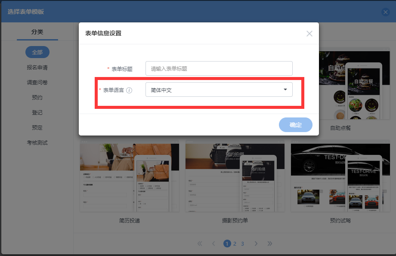Close the 表单信息设置 dialog
This screenshot has width=396, height=256.
(x=309, y=34)
